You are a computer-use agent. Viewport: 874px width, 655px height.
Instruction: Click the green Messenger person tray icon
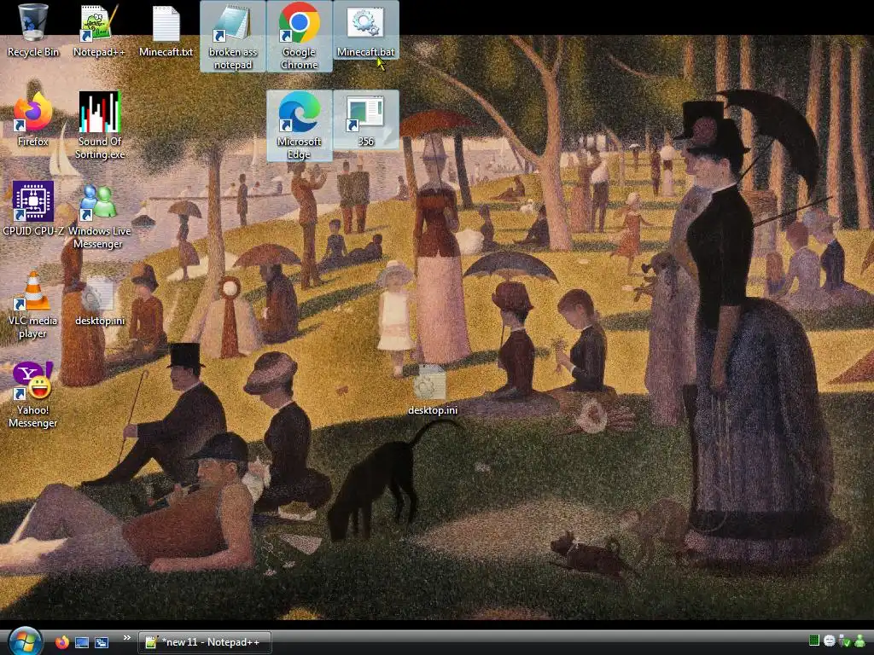click(860, 641)
